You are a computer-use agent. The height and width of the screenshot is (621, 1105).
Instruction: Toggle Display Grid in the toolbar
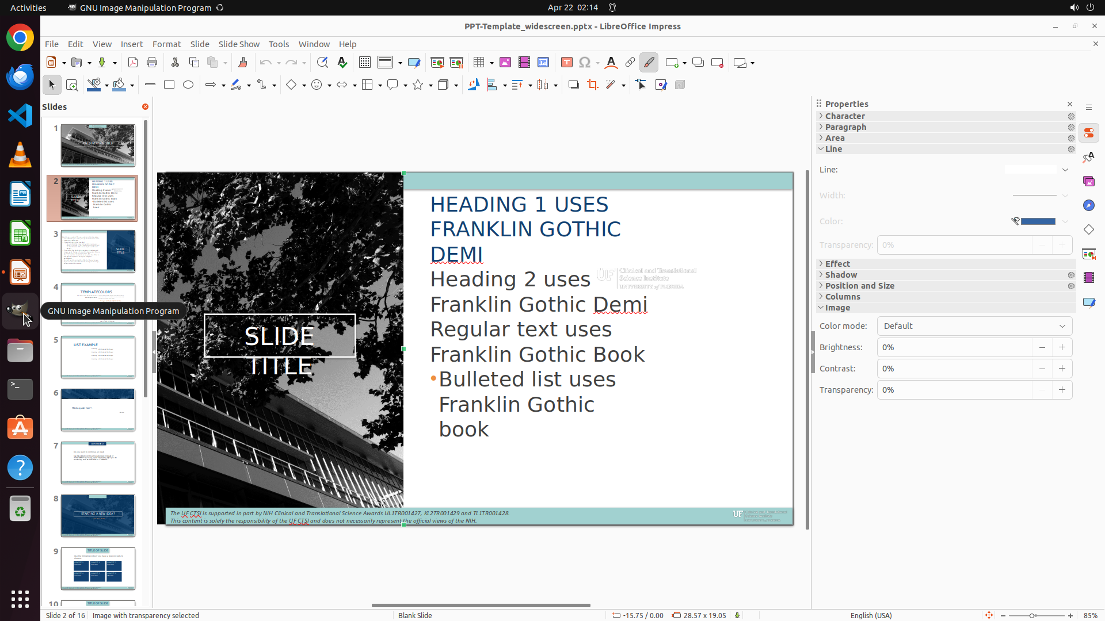coord(364,63)
